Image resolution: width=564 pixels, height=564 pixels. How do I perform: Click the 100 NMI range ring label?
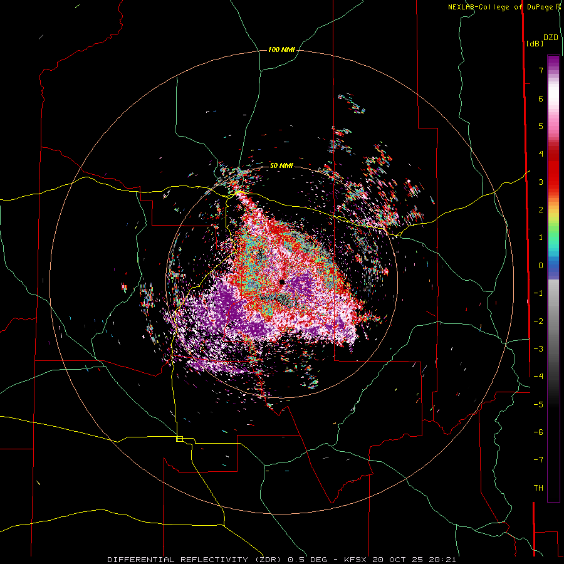point(281,50)
